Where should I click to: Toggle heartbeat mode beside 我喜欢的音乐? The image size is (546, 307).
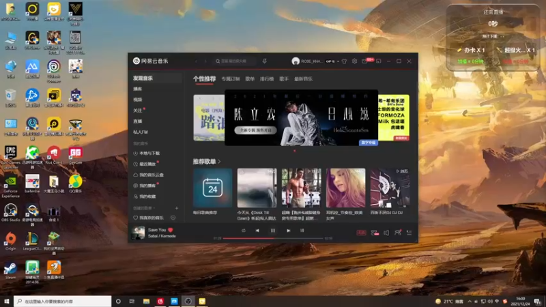tap(173, 218)
